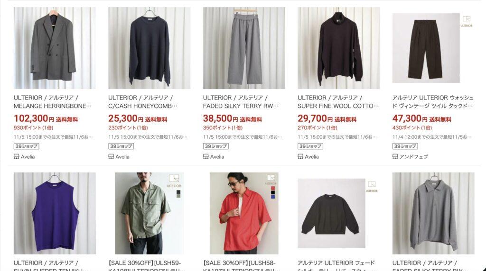This screenshot has height=271, width=486.
Task: Open the purple sleeveless top thumbnail
Action: (x=55, y=214)
